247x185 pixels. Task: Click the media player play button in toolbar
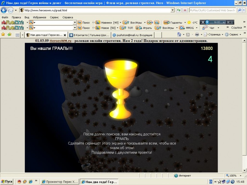(207, 22)
